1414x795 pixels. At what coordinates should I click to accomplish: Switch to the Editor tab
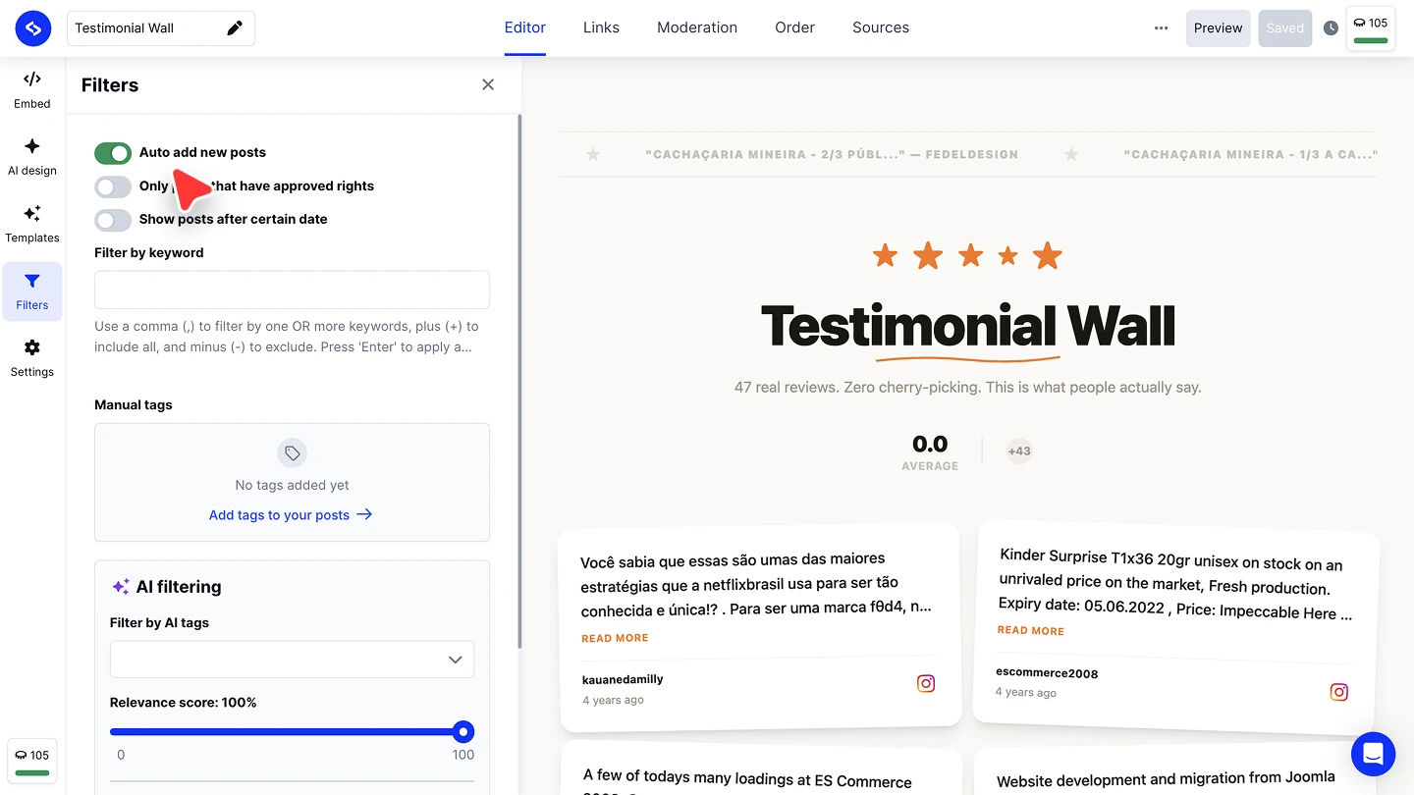tap(525, 27)
